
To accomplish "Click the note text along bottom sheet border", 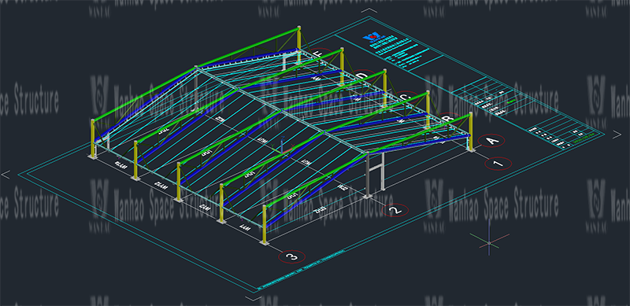I will point(301,269).
